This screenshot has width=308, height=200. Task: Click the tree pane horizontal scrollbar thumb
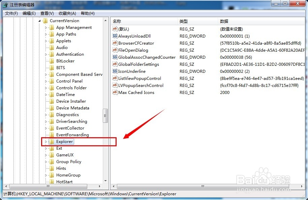tap(48, 186)
